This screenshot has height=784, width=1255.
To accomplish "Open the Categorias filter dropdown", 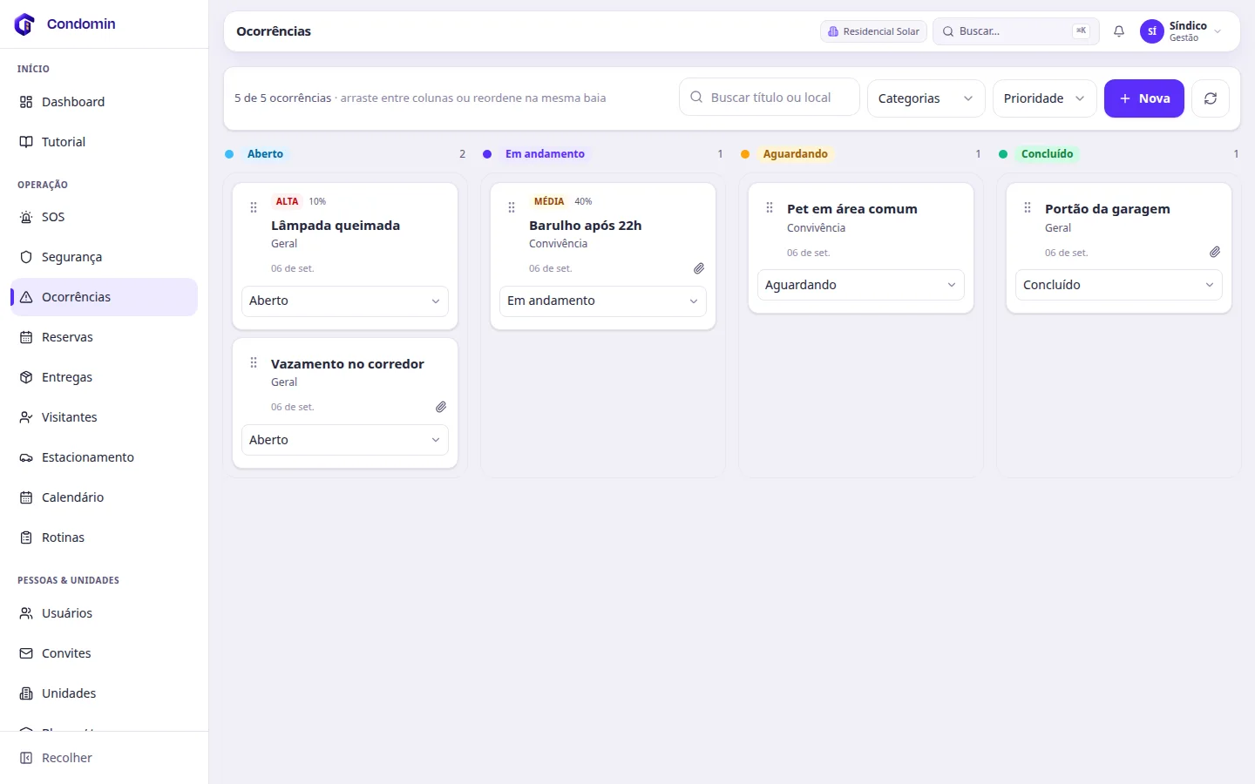I will 926,98.
